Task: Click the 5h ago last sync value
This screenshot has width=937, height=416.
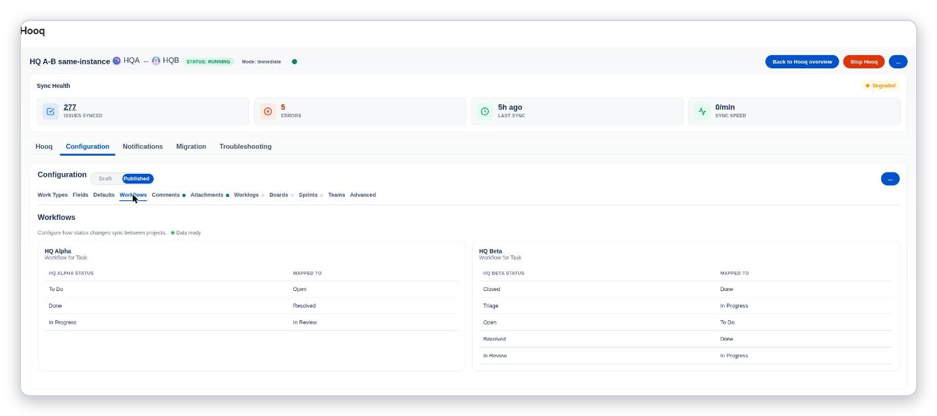Action: point(510,107)
